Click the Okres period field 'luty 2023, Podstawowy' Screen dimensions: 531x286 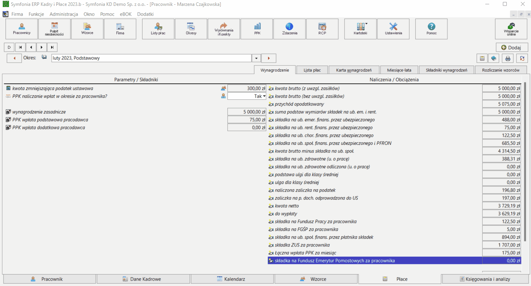(x=151, y=58)
